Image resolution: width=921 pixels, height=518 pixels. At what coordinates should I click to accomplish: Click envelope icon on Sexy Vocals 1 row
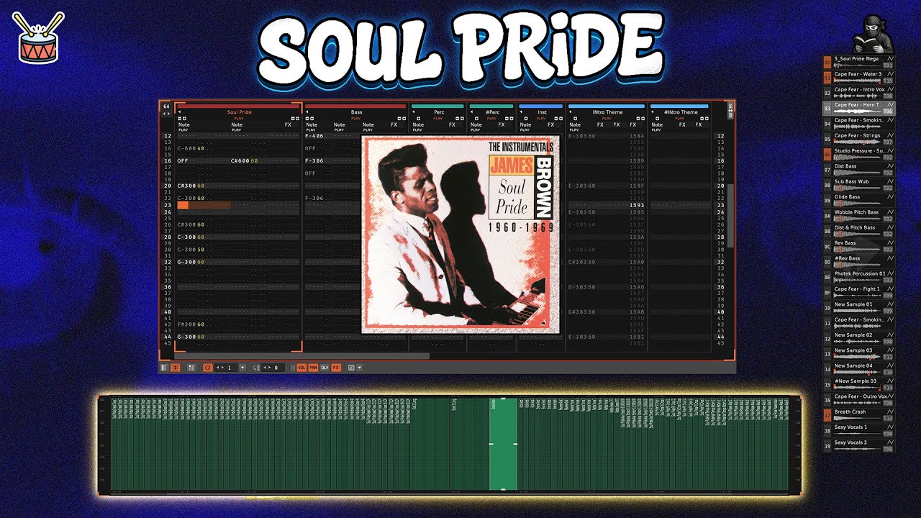tap(890, 427)
